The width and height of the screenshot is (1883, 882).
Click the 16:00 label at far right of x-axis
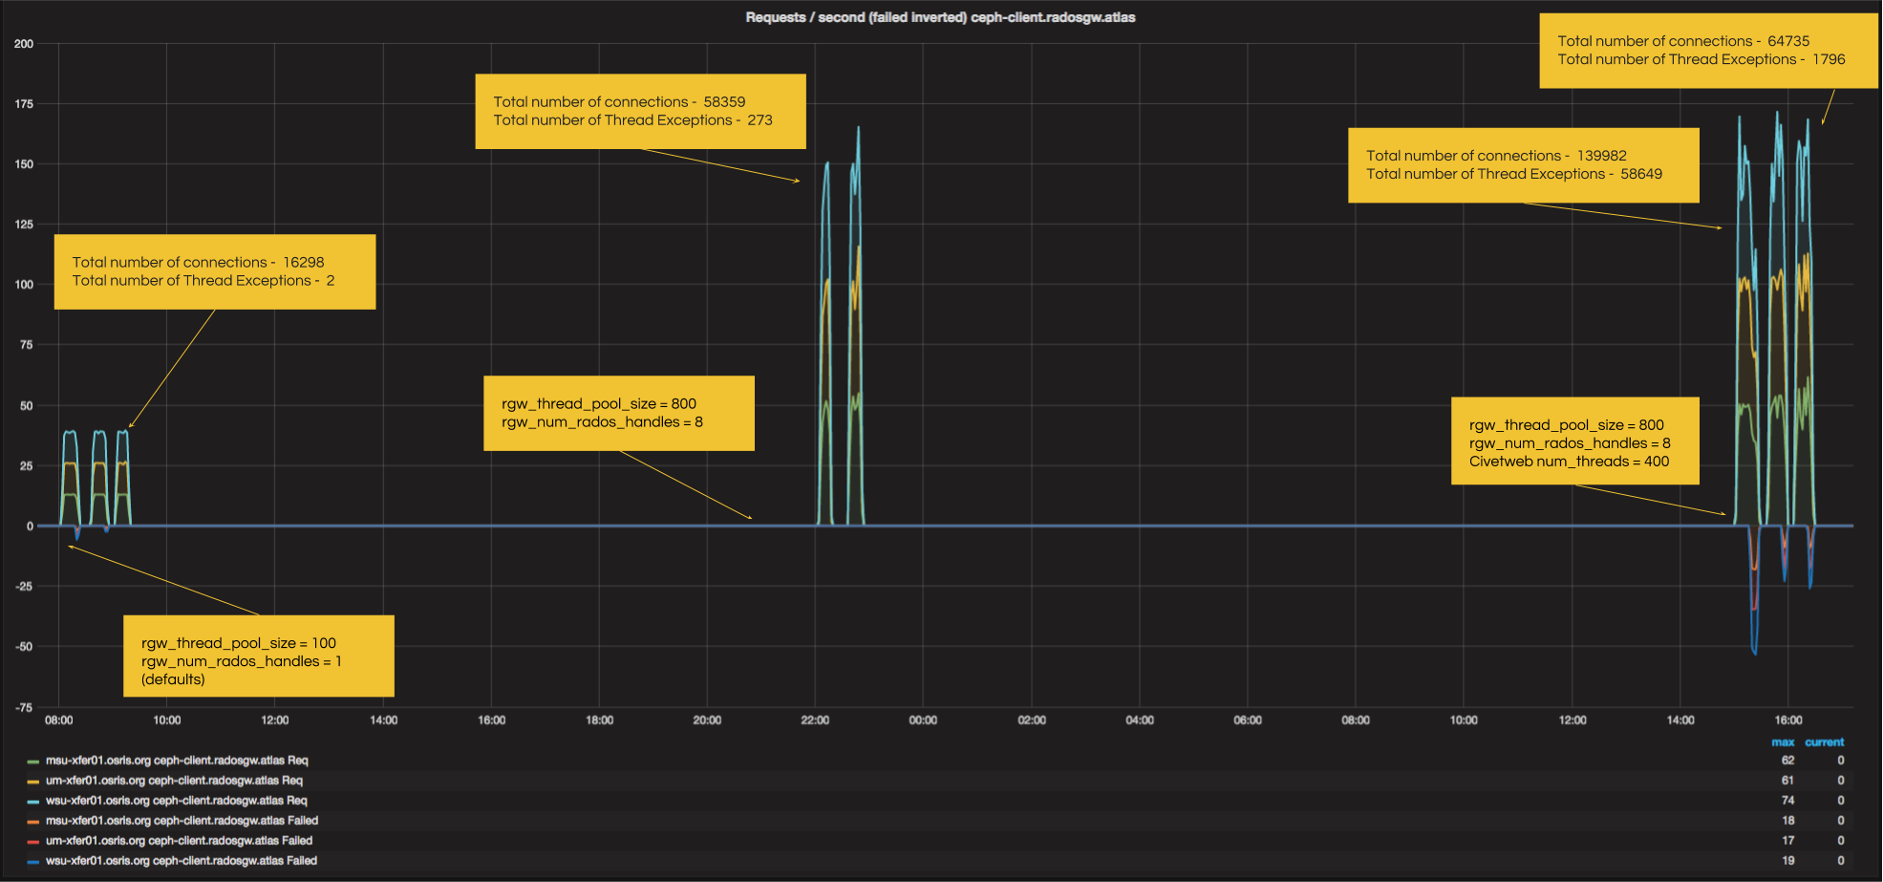1788,721
